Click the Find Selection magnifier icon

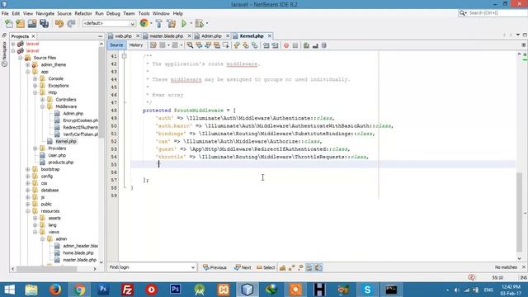191,45
